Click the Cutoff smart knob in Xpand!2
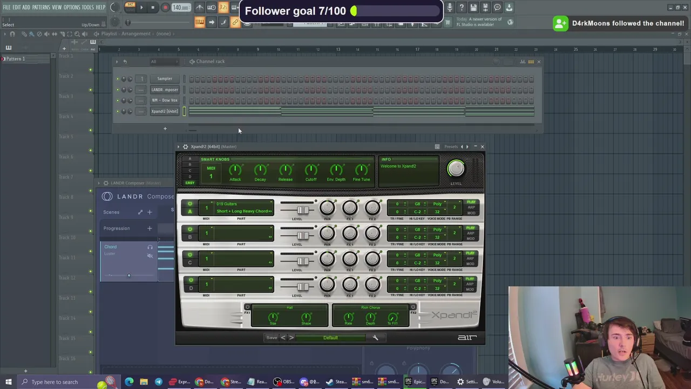This screenshot has height=389, width=691. (x=311, y=170)
